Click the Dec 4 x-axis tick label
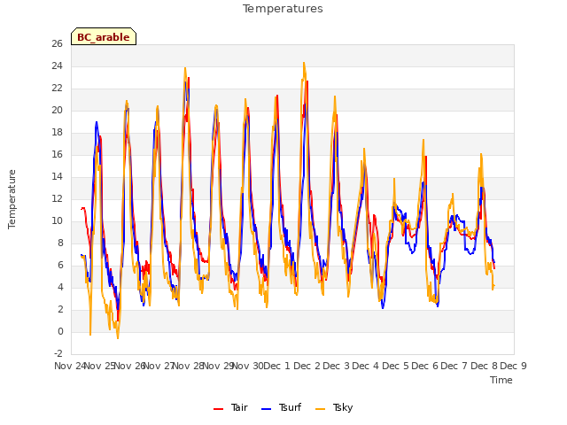 (x=366, y=366)
